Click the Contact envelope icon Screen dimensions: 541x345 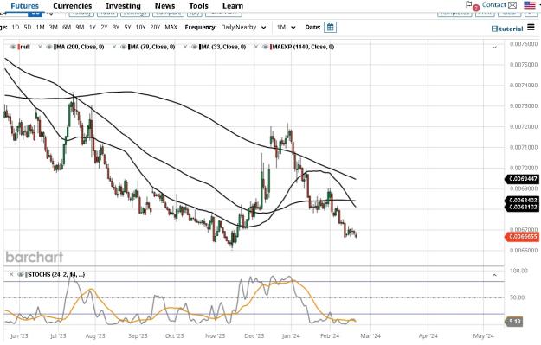point(512,5)
